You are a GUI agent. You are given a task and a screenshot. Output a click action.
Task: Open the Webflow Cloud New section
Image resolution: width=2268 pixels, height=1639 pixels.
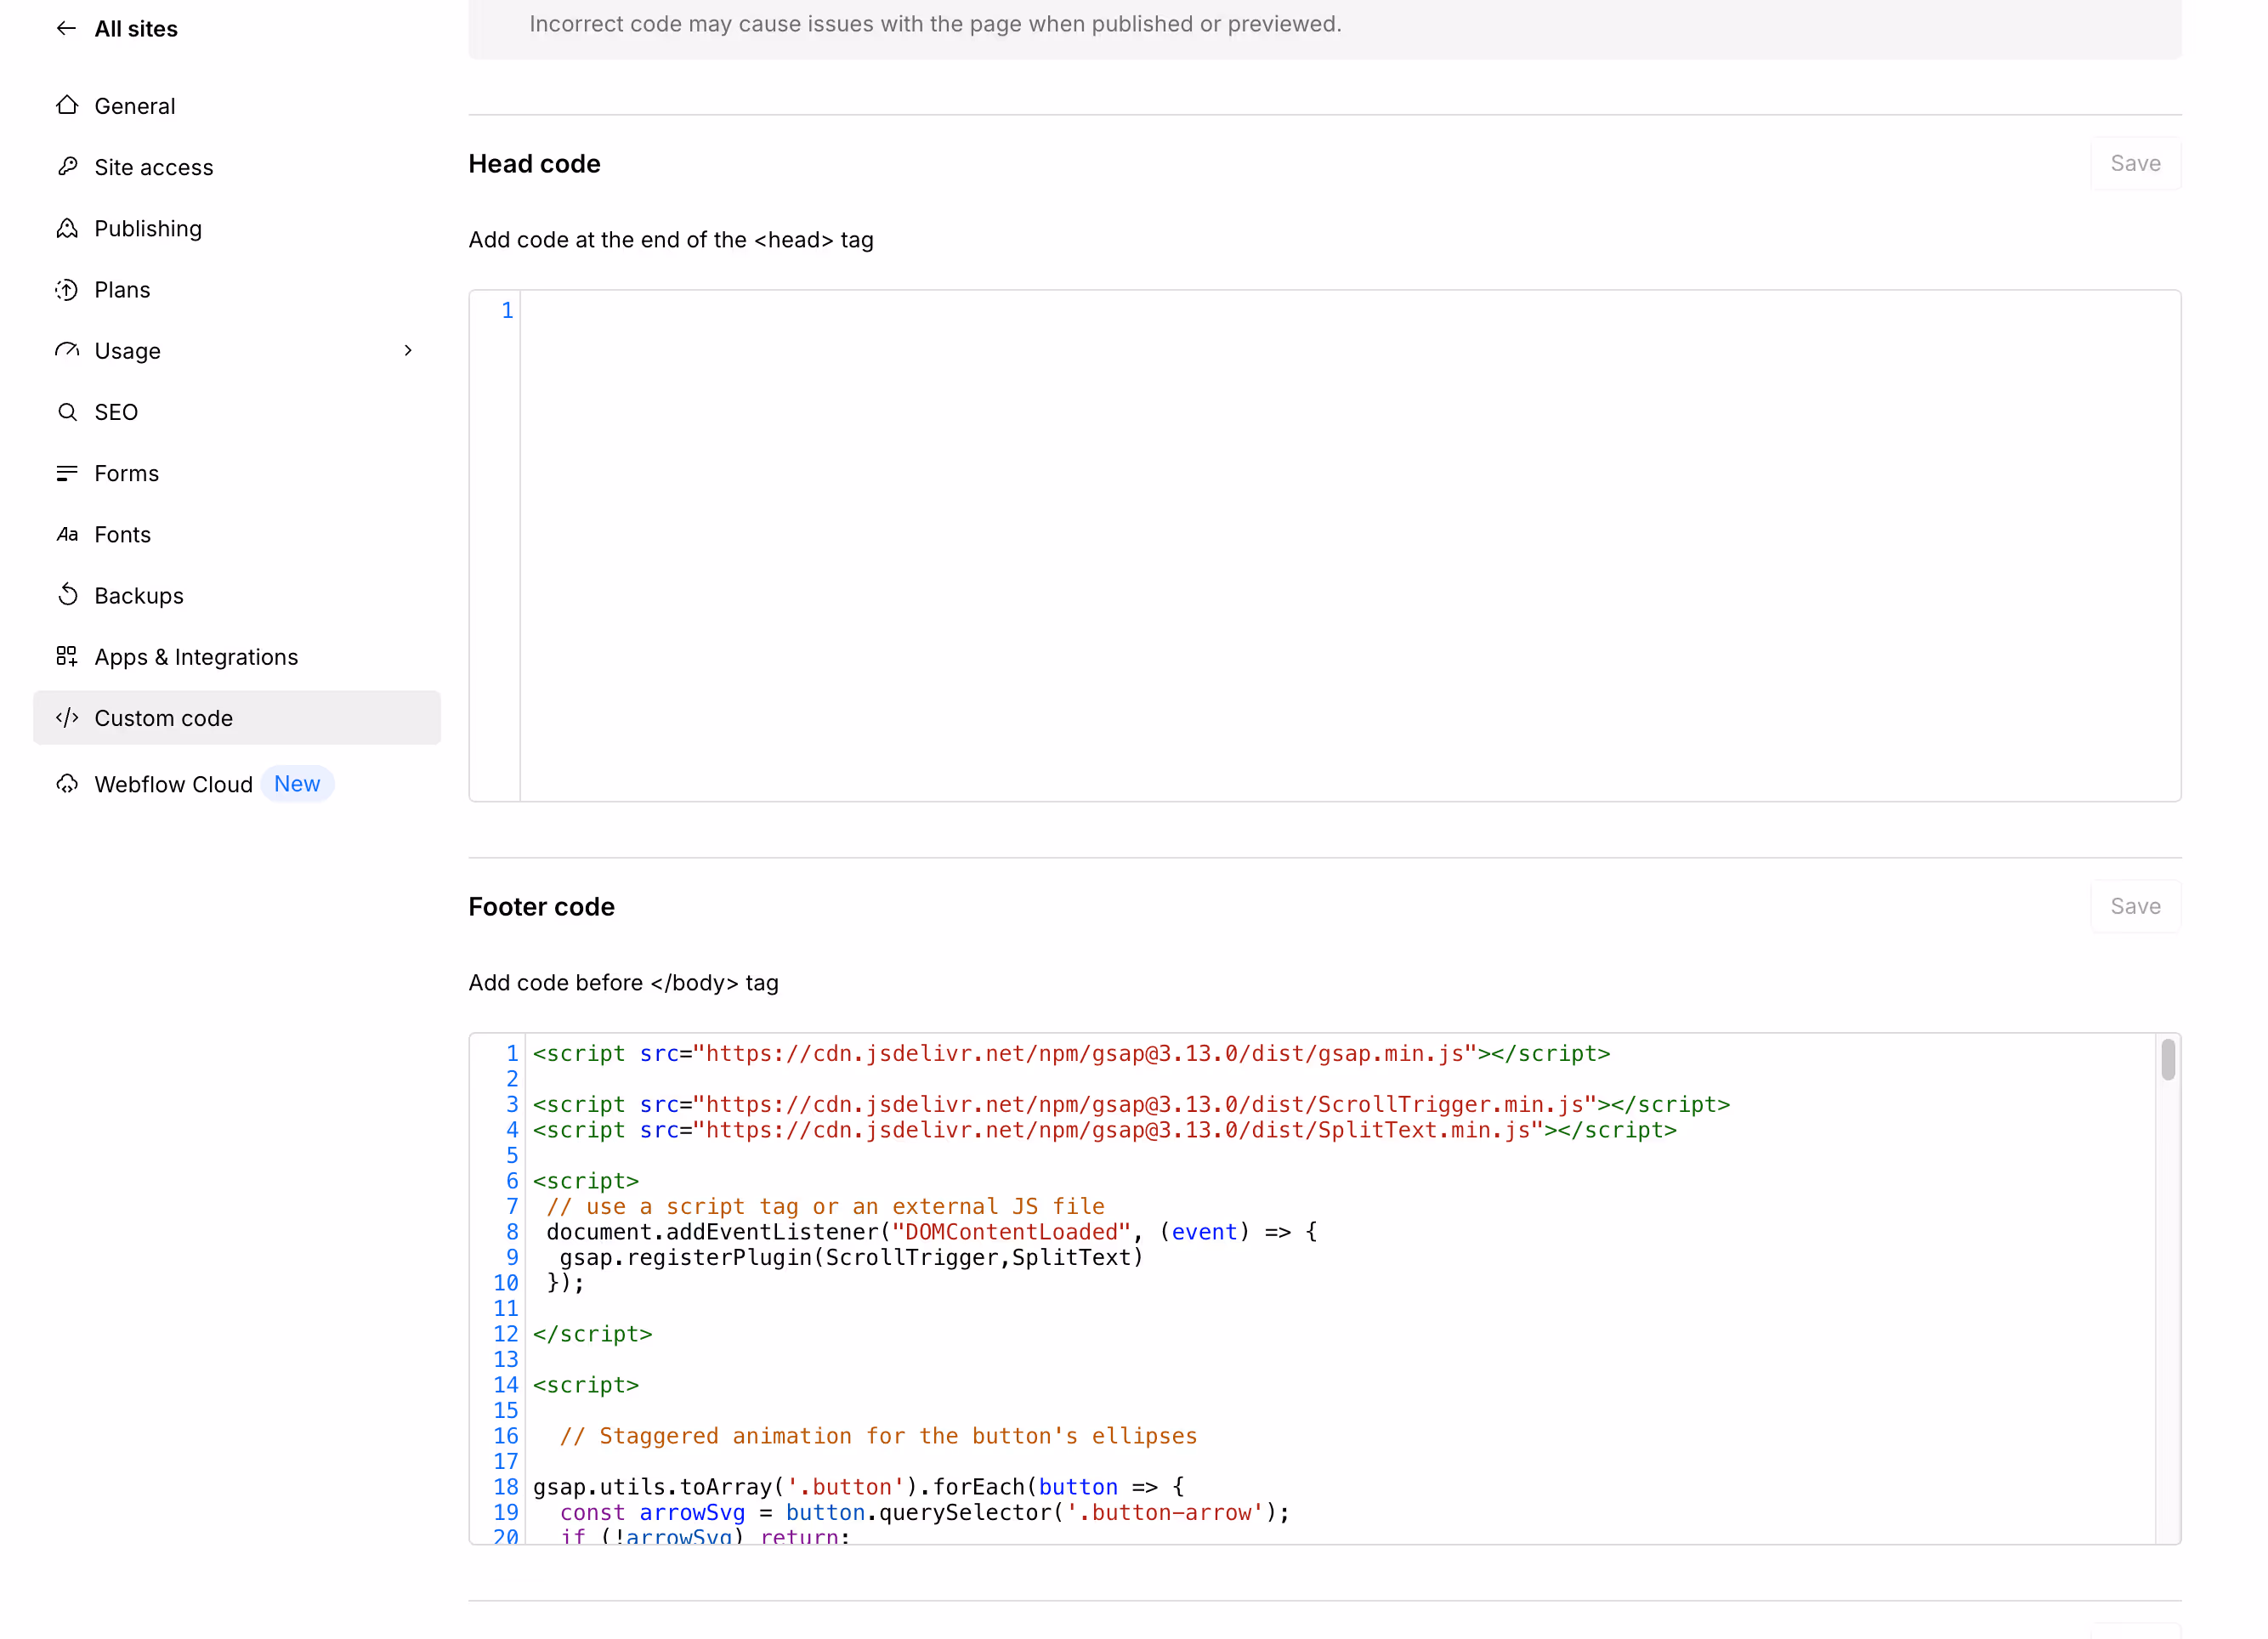click(x=173, y=784)
